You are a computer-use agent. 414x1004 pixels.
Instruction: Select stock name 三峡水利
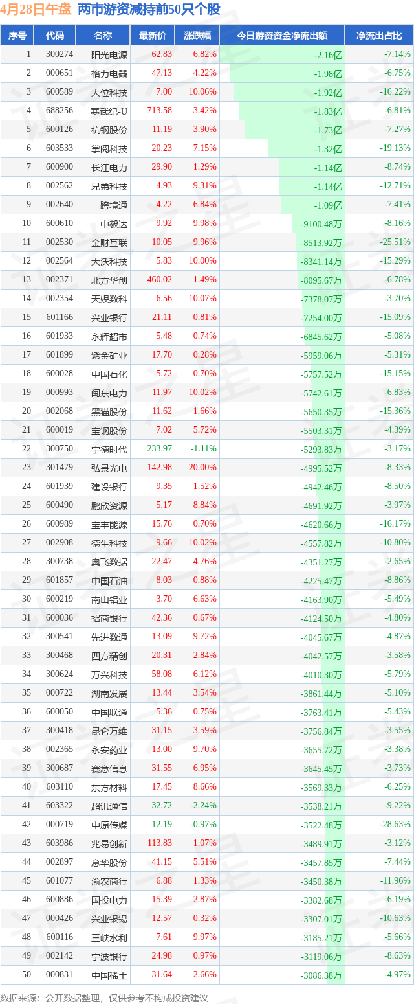[109, 937]
